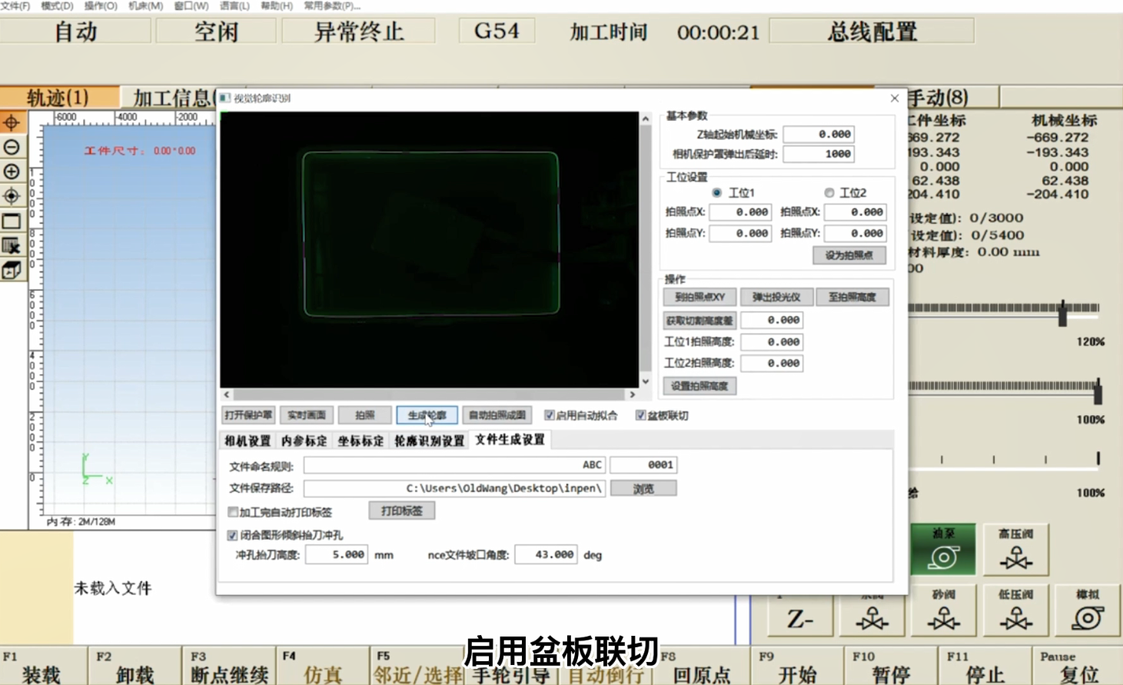The image size is (1123, 685).
Task: Click the 3D cube view icon
Action: tap(12, 270)
